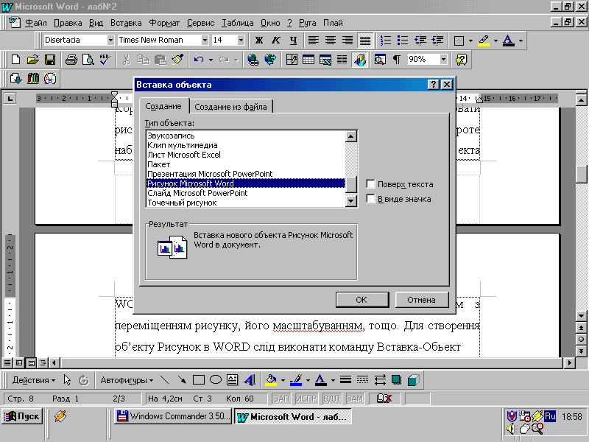Apply Bold formatting (Ж)
The image size is (589, 442).
pos(259,40)
